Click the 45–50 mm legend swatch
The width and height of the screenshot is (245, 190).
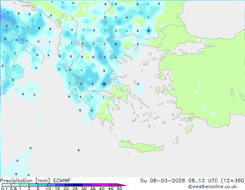click(114, 185)
